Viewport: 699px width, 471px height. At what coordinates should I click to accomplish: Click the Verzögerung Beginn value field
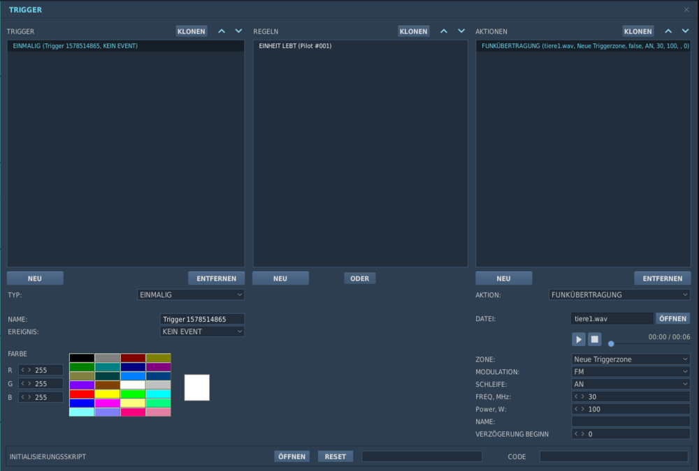[630, 433]
